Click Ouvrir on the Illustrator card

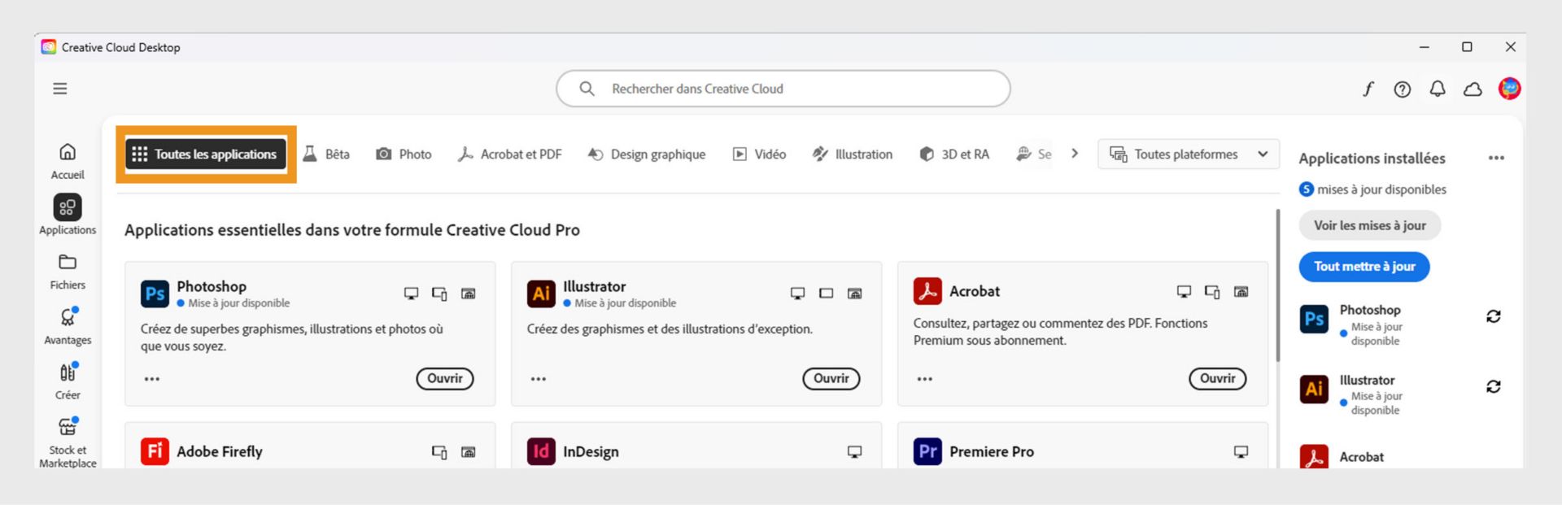click(831, 378)
